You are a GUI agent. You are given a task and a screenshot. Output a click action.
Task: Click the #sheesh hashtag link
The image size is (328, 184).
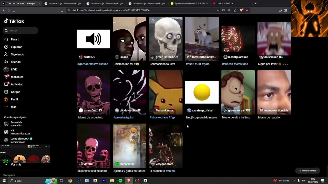(x=227, y=64)
